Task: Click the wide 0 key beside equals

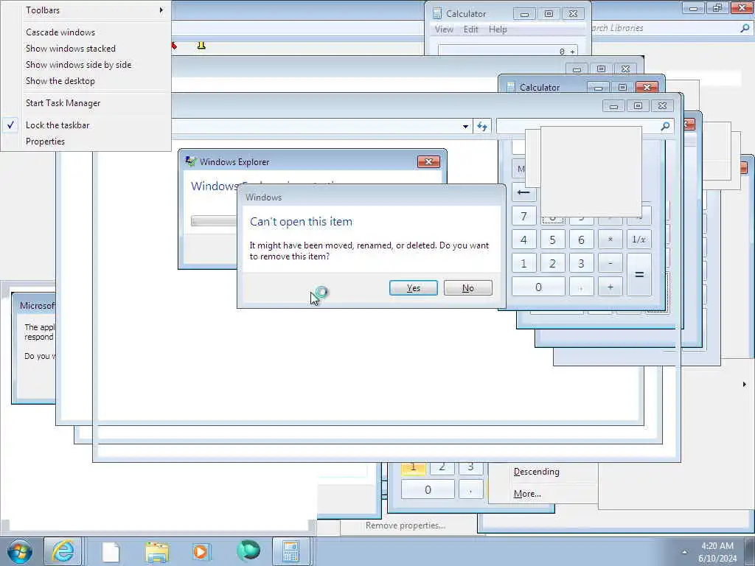Action: coord(538,287)
